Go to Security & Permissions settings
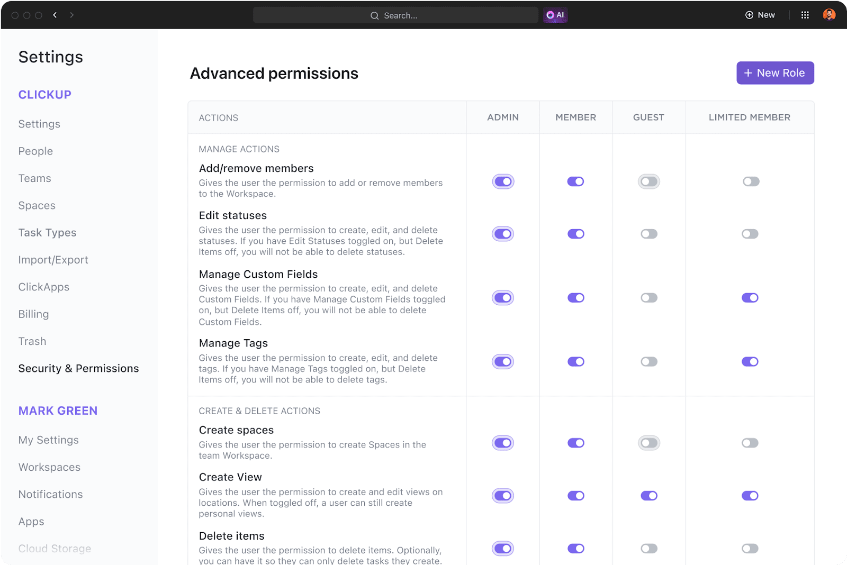Image resolution: width=847 pixels, height=565 pixels. coord(78,368)
